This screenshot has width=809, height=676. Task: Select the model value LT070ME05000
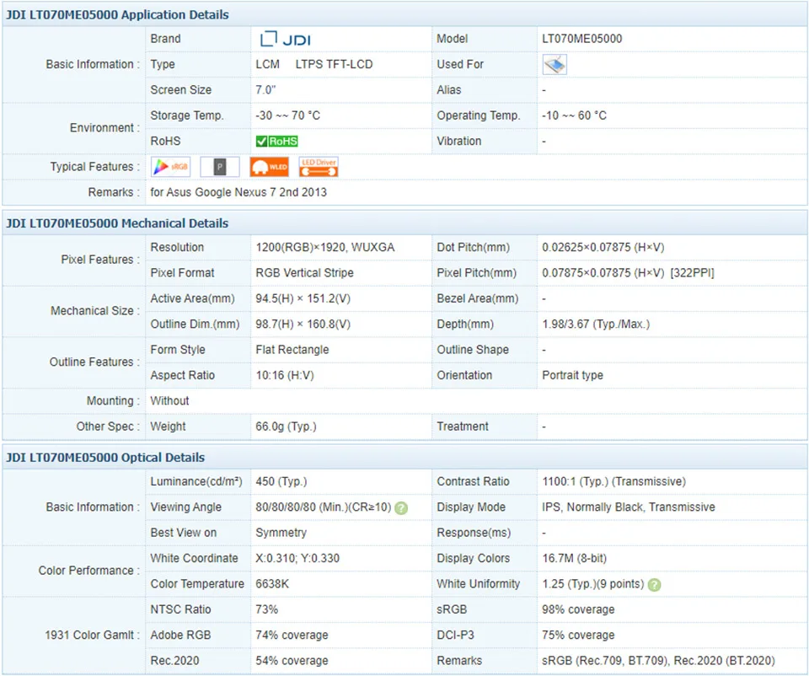[582, 39]
